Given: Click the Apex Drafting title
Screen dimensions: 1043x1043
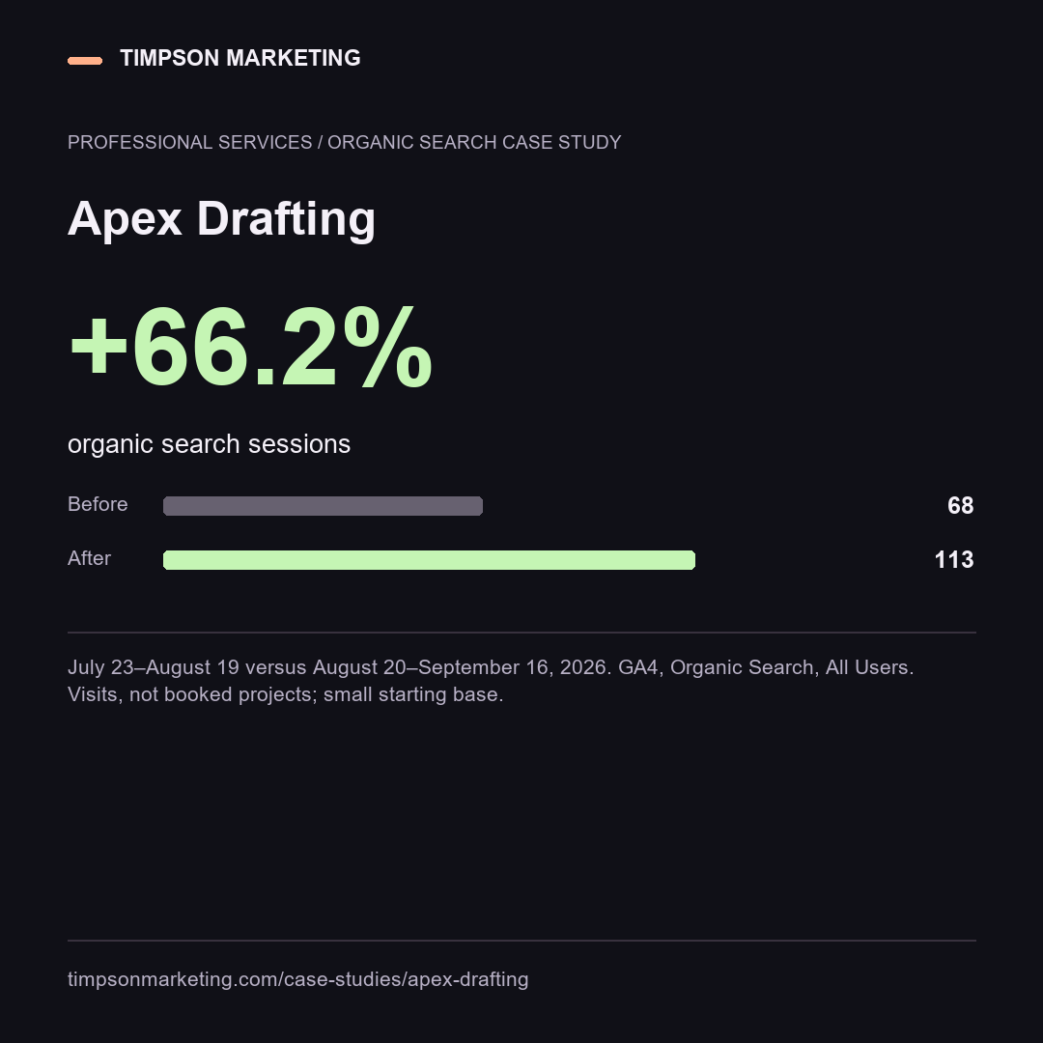Looking at the screenshot, I should tap(221, 219).
